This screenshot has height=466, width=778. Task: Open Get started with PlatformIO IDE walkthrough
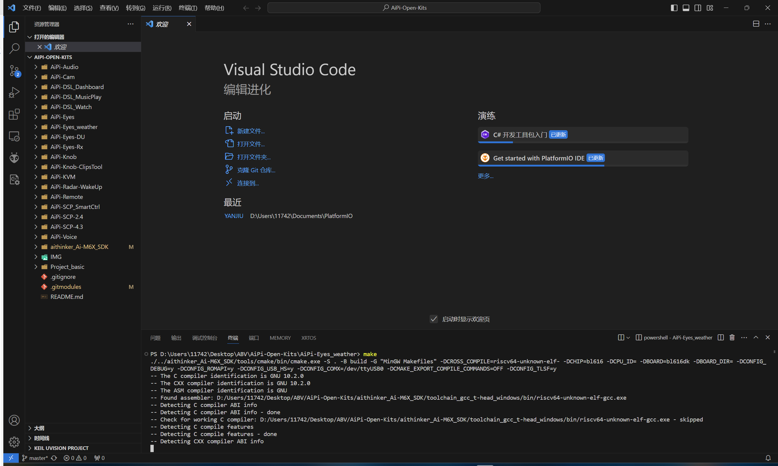pyautogui.click(x=583, y=158)
